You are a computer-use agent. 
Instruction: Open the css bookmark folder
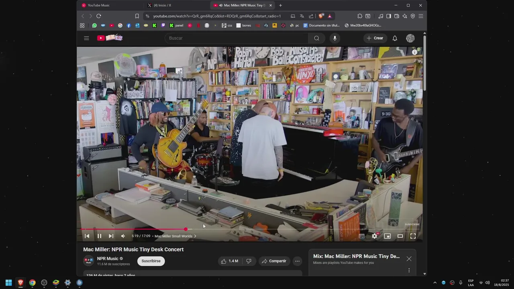point(227,25)
